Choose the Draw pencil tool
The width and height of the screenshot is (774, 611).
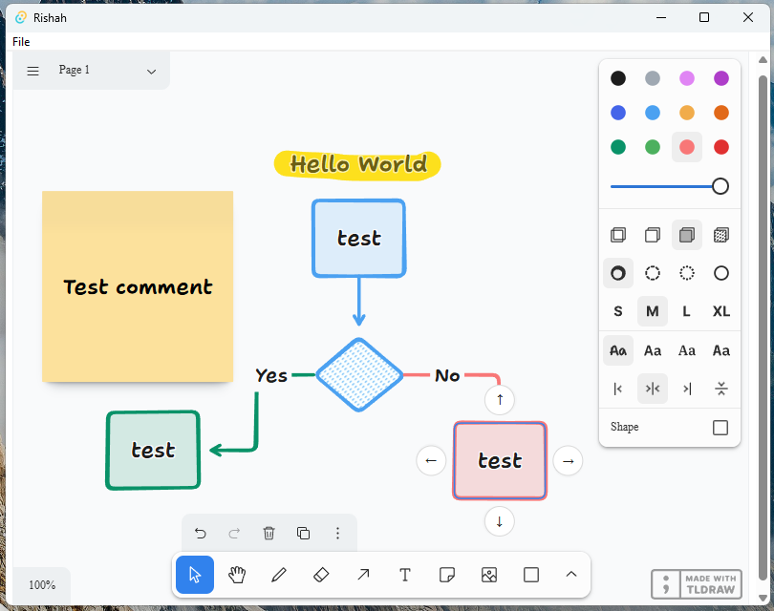point(279,575)
